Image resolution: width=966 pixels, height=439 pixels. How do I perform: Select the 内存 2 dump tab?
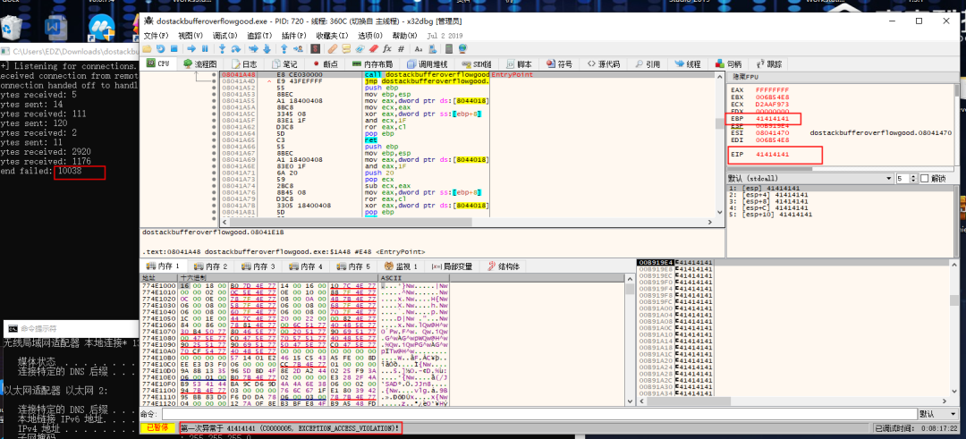(x=210, y=266)
